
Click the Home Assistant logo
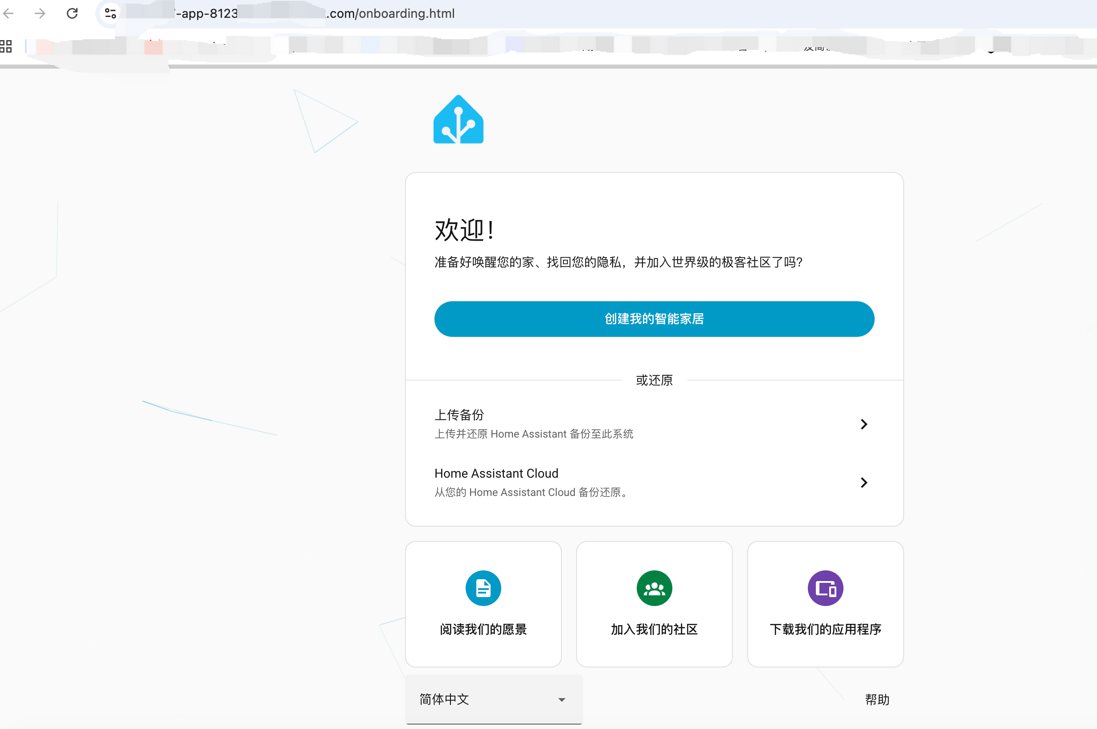(458, 119)
